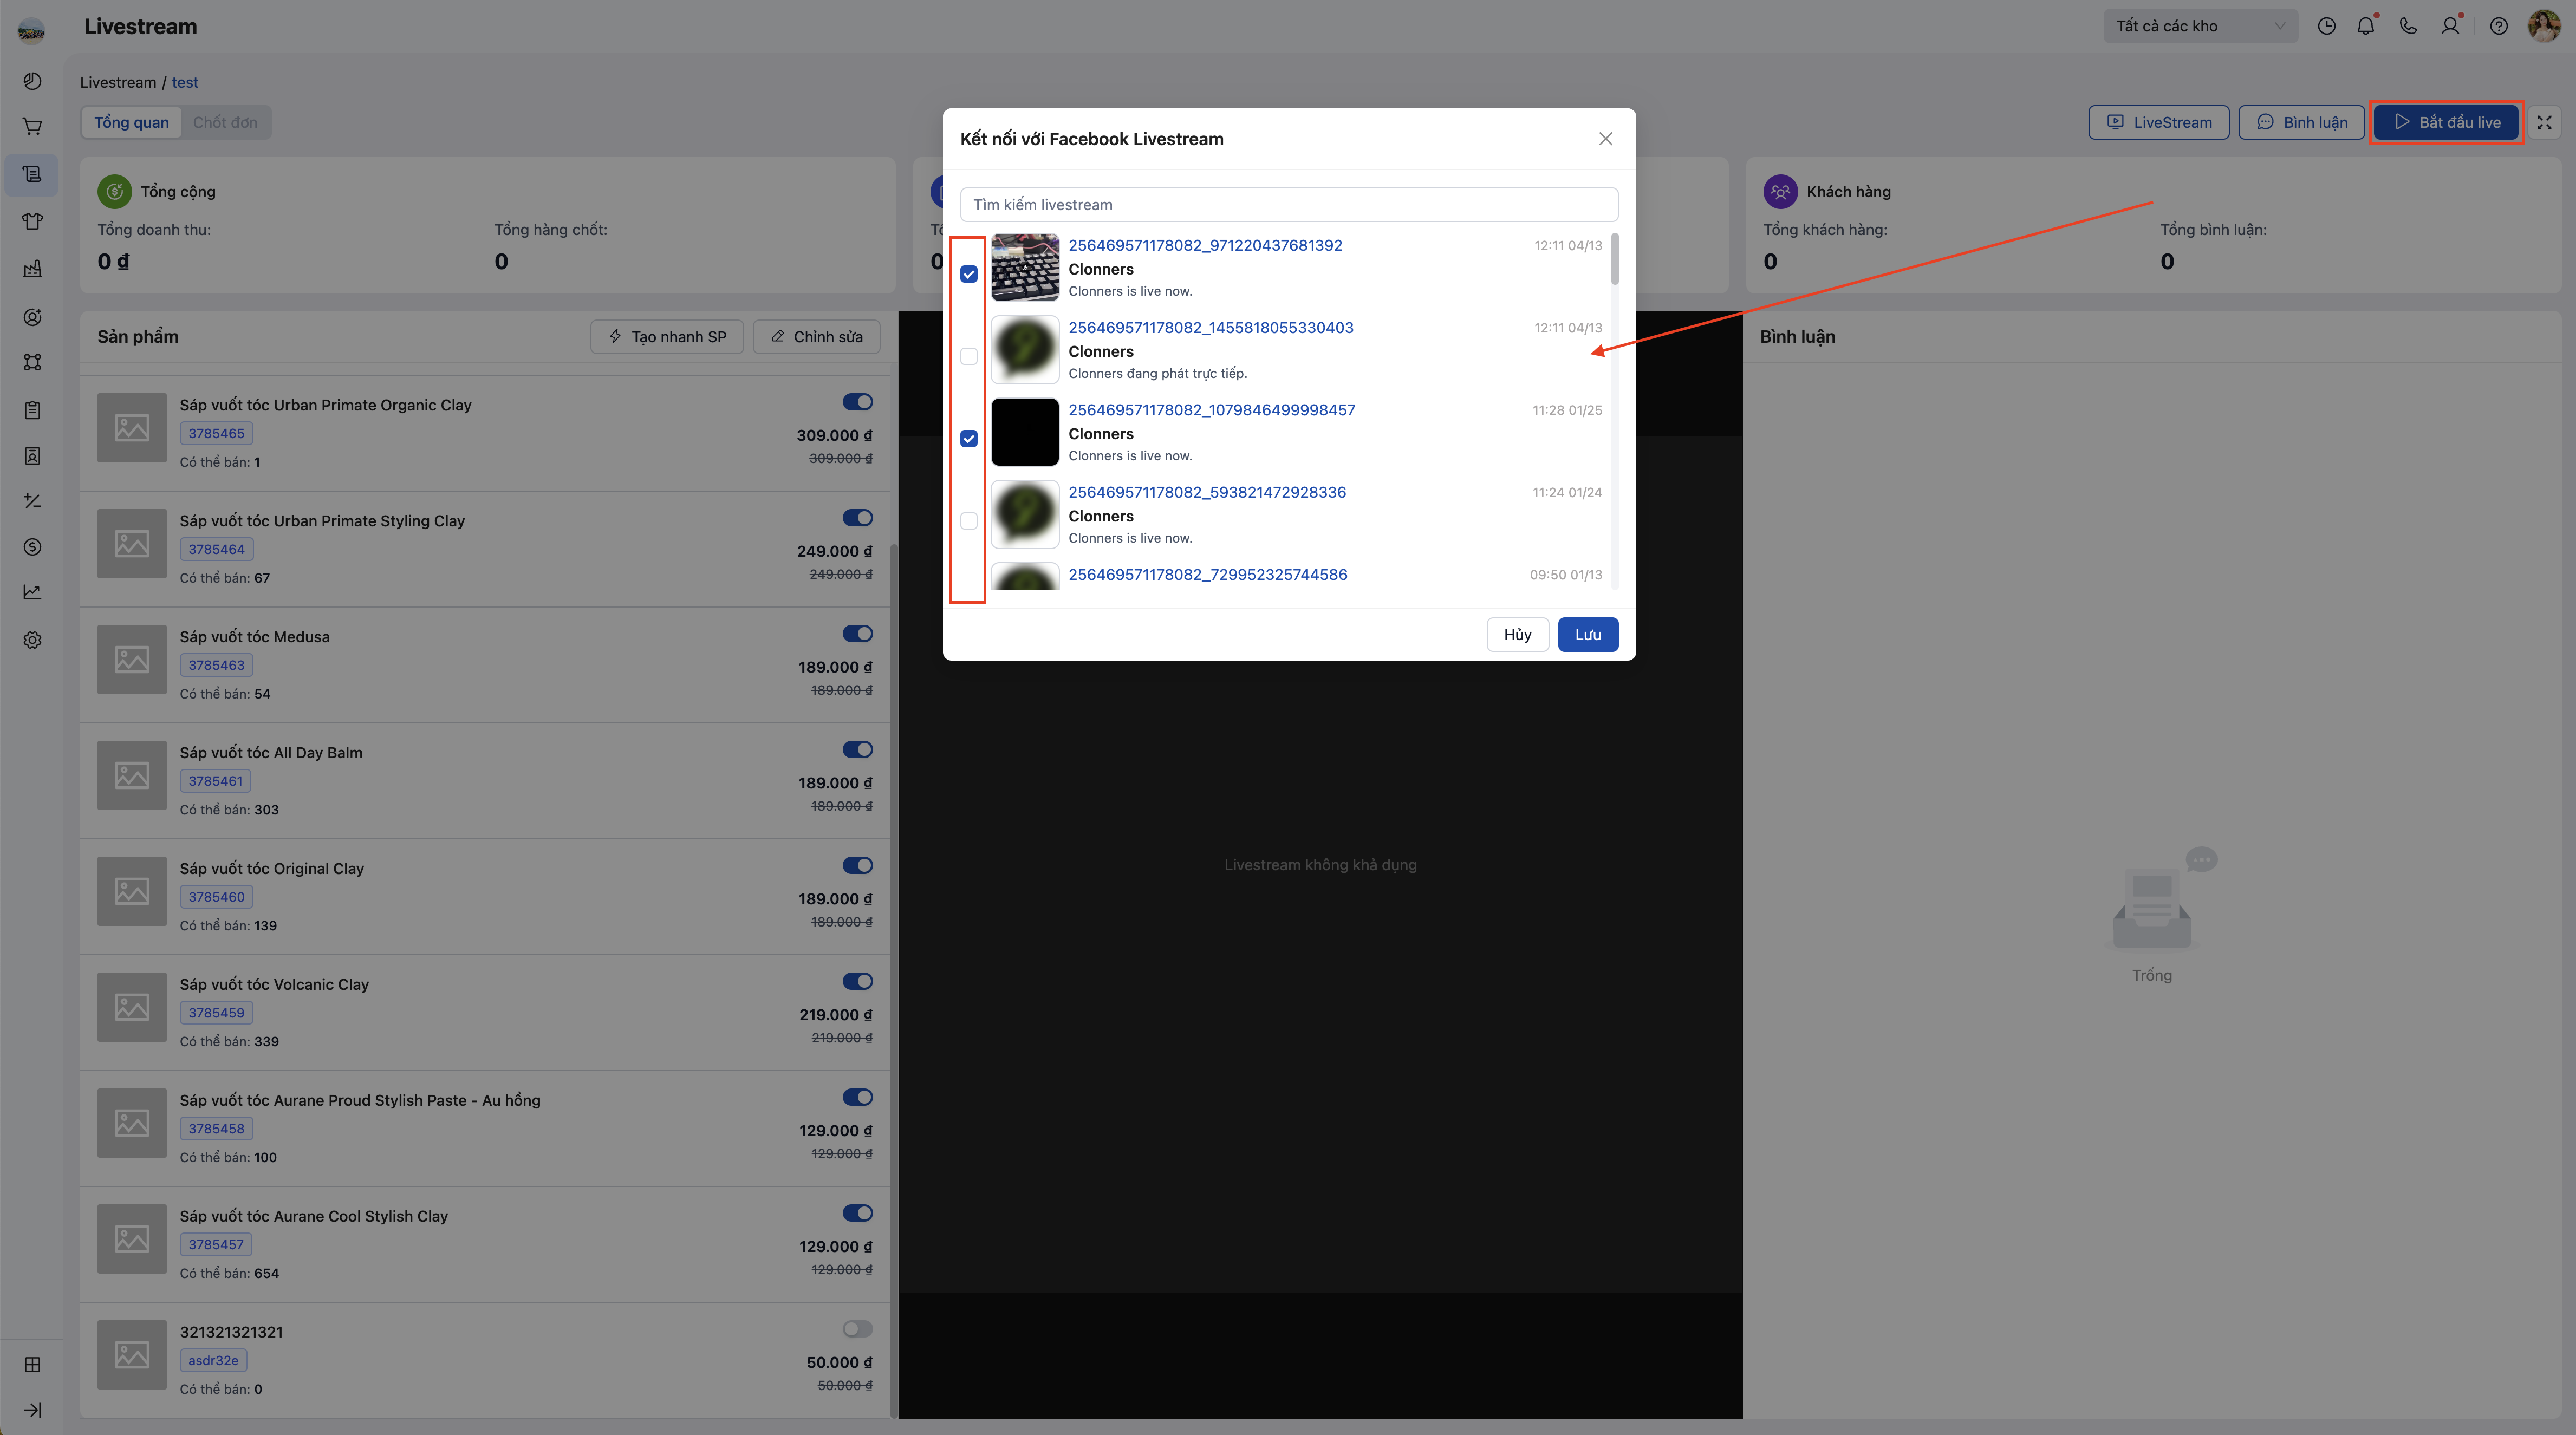Click black thumbnail of livestream 1079846499998457

click(x=1025, y=432)
